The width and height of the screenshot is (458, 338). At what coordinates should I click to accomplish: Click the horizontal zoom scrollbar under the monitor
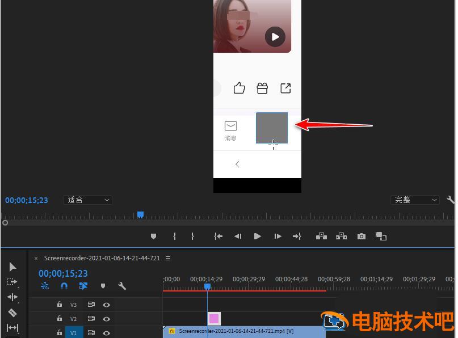point(227,223)
